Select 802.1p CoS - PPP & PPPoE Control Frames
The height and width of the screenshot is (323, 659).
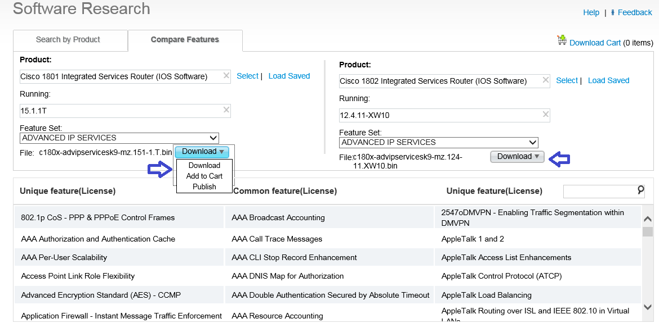(x=119, y=217)
